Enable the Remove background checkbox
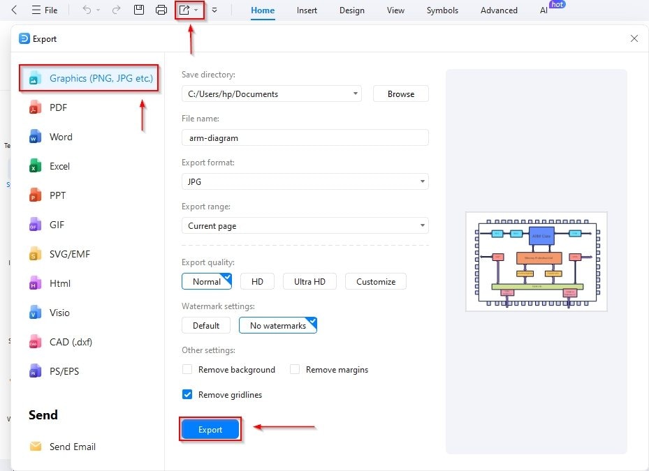This screenshot has height=471, width=649. tap(187, 369)
